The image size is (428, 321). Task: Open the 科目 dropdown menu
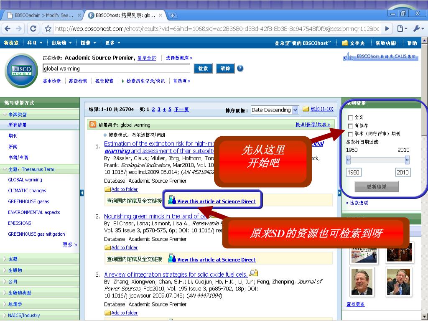(x=35, y=43)
